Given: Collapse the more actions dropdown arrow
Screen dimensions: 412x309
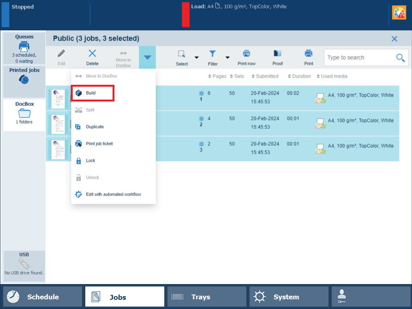Looking at the screenshot, I should tap(147, 58).
